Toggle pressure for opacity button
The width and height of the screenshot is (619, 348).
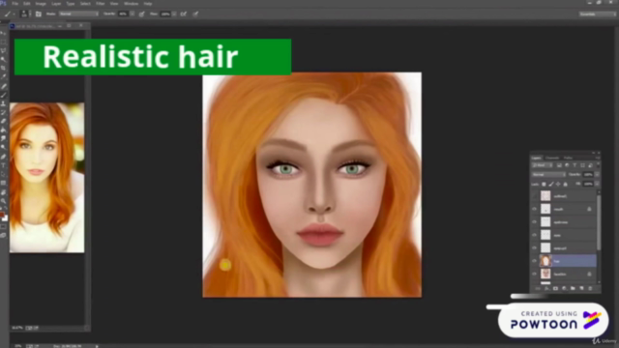pos(142,14)
